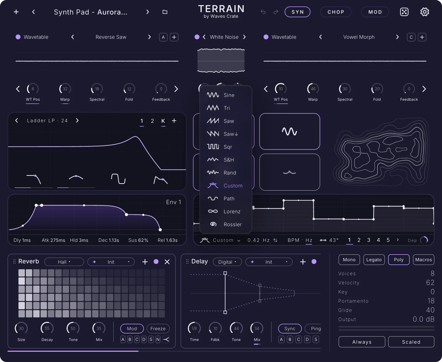This screenshot has height=362, width=442.
Task: Click the Scaled button
Action: click(411, 342)
